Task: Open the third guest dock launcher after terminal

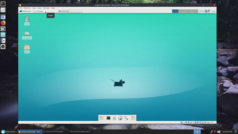Action: tap(114, 118)
